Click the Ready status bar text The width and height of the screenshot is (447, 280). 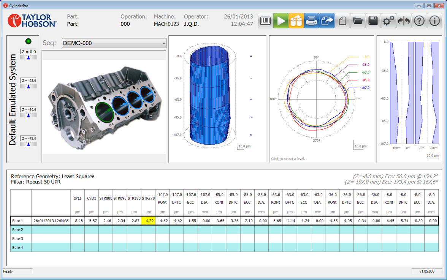[x=8, y=272]
